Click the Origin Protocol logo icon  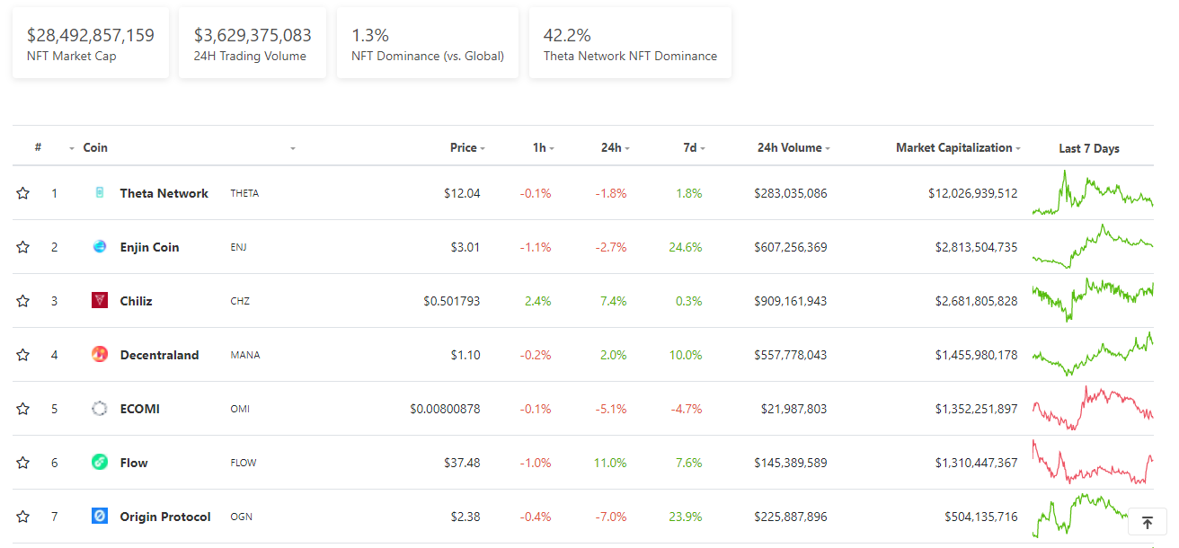[x=100, y=516]
